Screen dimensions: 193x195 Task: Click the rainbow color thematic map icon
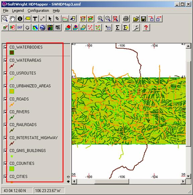click(35, 28)
